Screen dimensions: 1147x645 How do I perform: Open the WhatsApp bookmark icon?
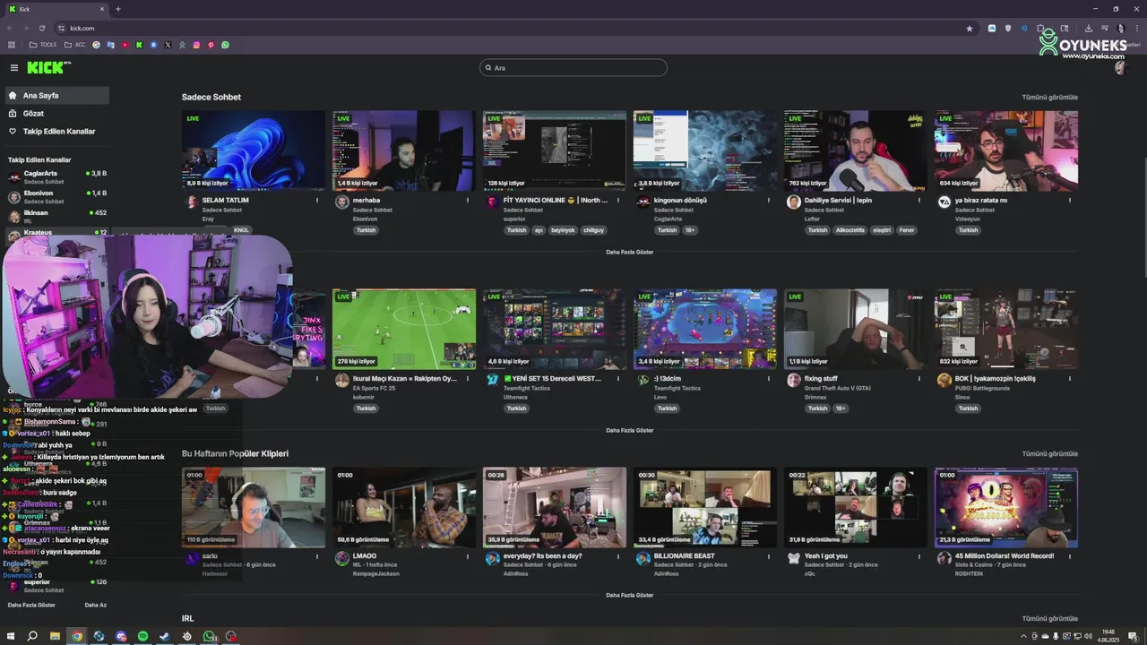pyautogui.click(x=225, y=45)
